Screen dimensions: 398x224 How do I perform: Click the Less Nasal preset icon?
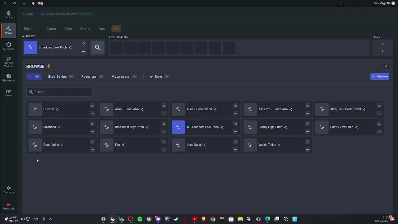pyautogui.click(x=178, y=145)
